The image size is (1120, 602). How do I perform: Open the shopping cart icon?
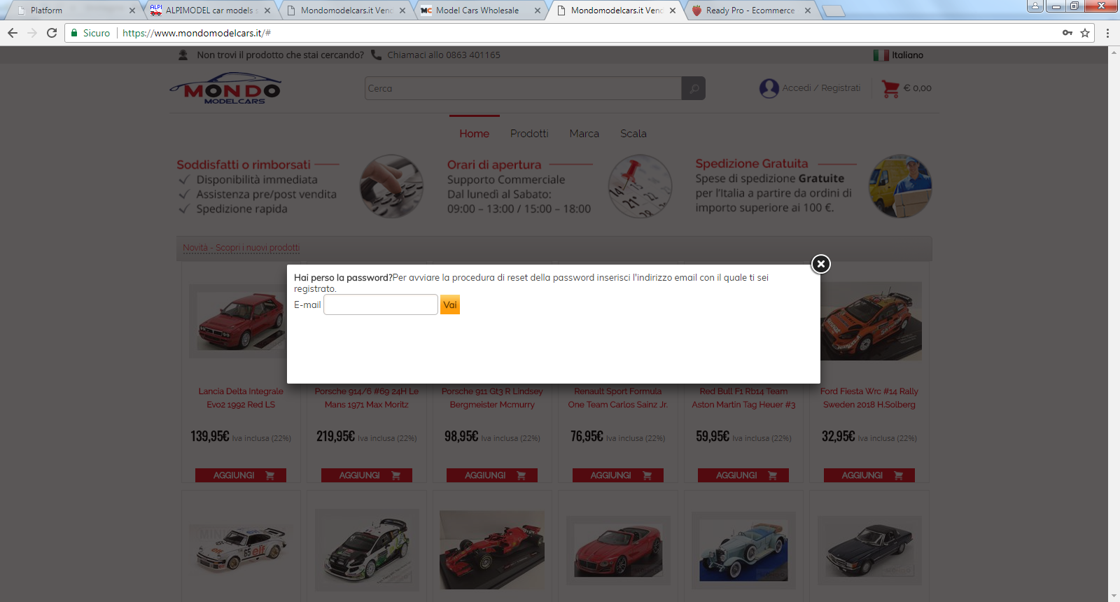(x=890, y=88)
